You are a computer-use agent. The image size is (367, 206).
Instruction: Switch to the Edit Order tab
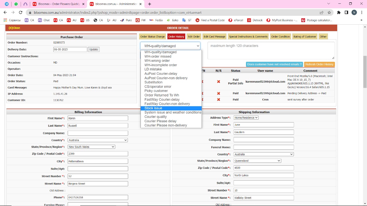pos(194,37)
